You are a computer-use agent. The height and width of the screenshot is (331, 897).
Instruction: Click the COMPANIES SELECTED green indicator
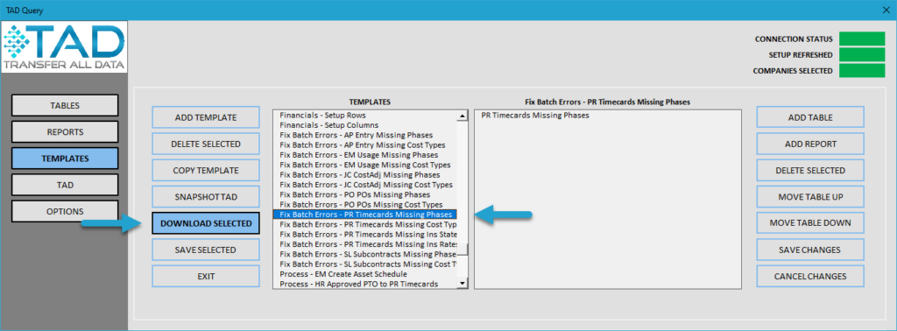pos(862,71)
